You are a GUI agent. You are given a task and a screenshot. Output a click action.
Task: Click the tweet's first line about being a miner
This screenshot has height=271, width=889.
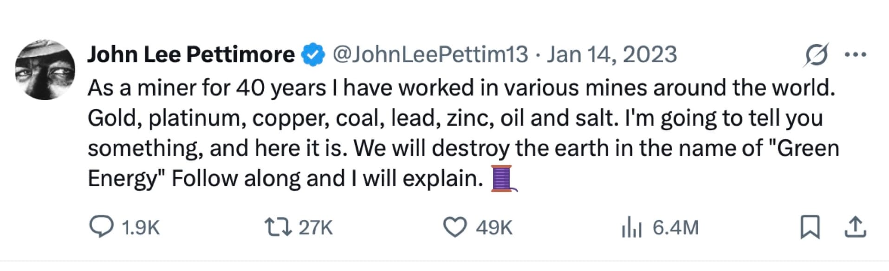461,88
